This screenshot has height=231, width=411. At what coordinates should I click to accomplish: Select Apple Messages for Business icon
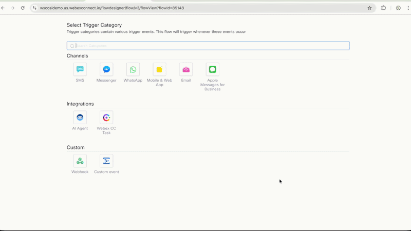click(x=213, y=69)
